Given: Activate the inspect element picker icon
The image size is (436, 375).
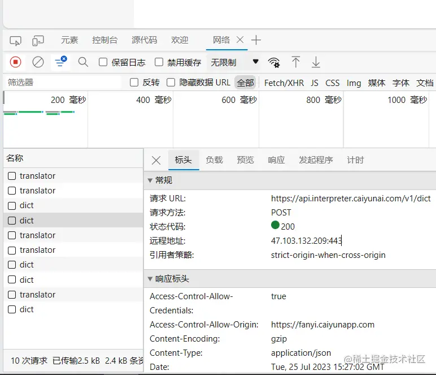Looking at the screenshot, I should click(x=15, y=41).
